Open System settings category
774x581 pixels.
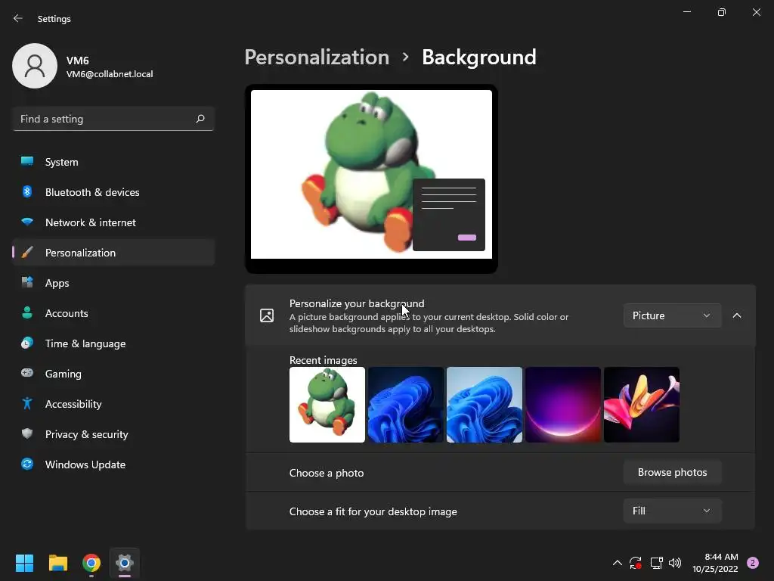113,162
